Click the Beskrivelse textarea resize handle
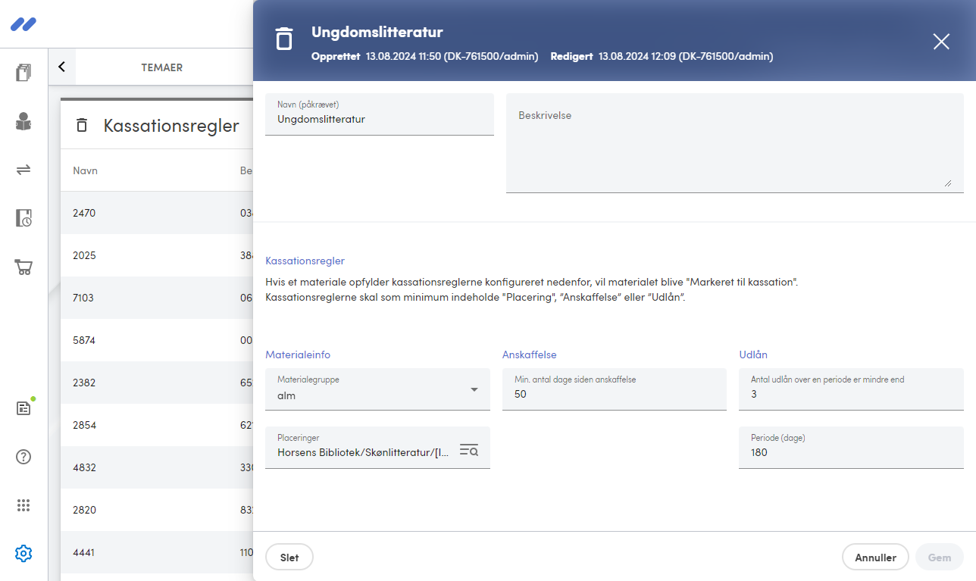The width and height of the screenshot is (976, 581). point(947,182)
